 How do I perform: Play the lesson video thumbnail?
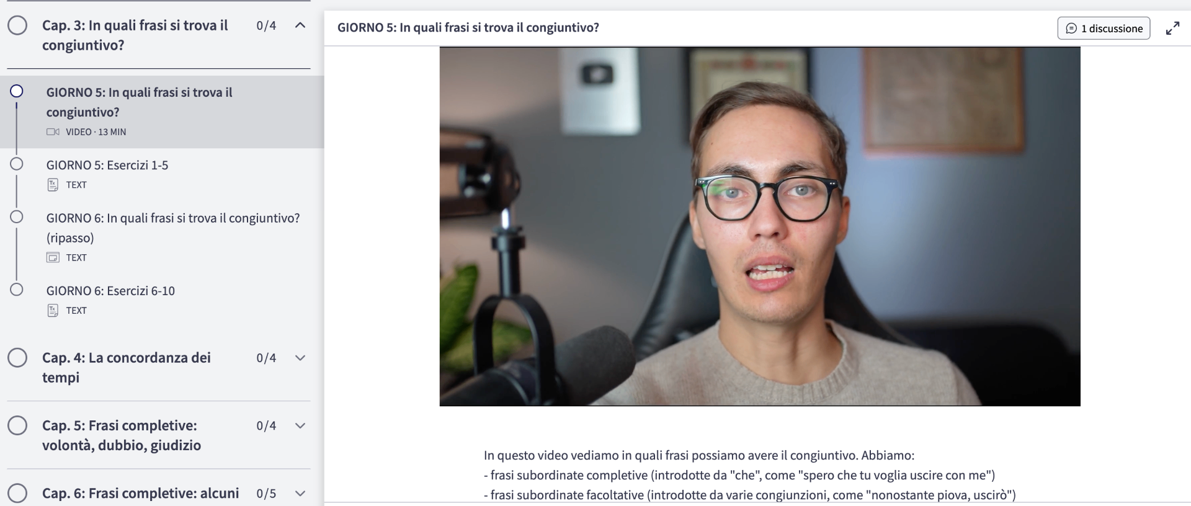point(760,226)
